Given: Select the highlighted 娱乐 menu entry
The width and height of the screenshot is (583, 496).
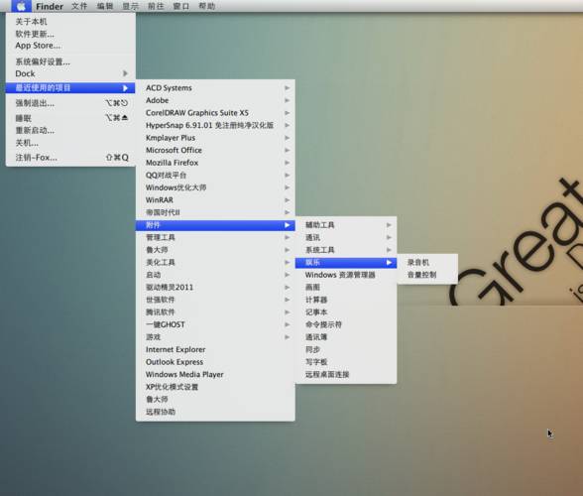Looking at the screenshot, I should (x=346, y=263).
